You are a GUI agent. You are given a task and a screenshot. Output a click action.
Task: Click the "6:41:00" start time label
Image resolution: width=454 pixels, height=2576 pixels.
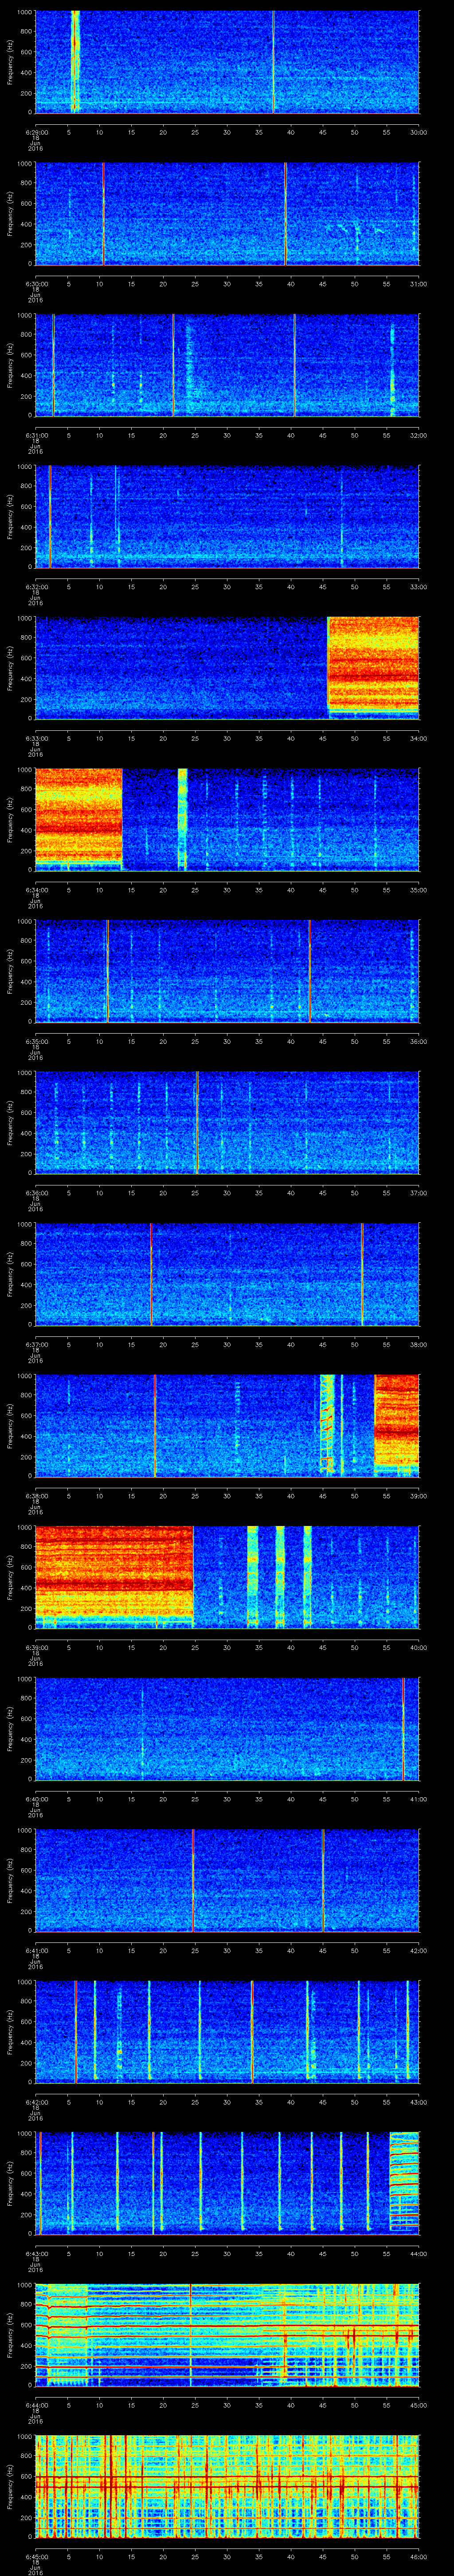coord(36,1950)
